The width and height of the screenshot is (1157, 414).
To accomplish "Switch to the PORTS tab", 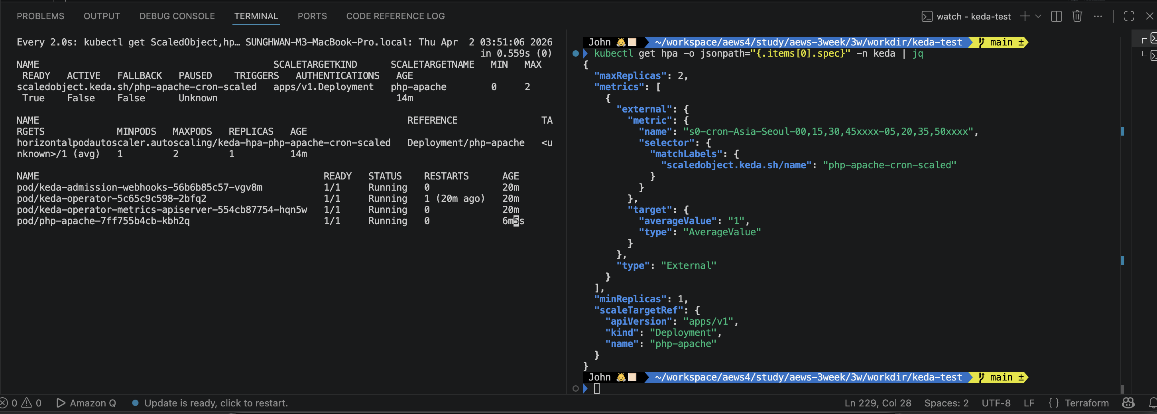I will [312, 16].
